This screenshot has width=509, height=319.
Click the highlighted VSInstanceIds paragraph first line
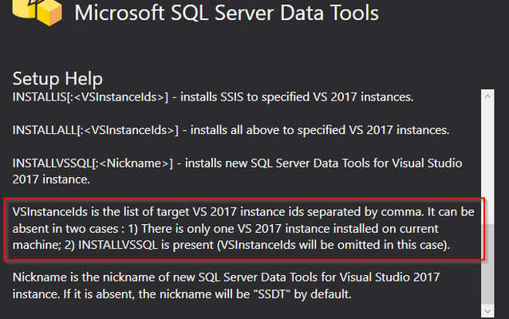coord(243,212)
